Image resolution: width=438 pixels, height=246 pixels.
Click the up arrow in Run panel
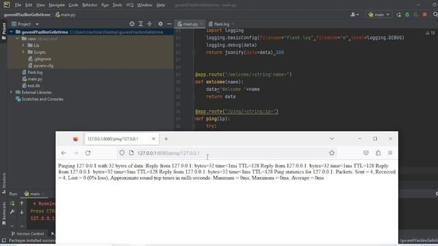pyautogui.click(x=21, y=204)
